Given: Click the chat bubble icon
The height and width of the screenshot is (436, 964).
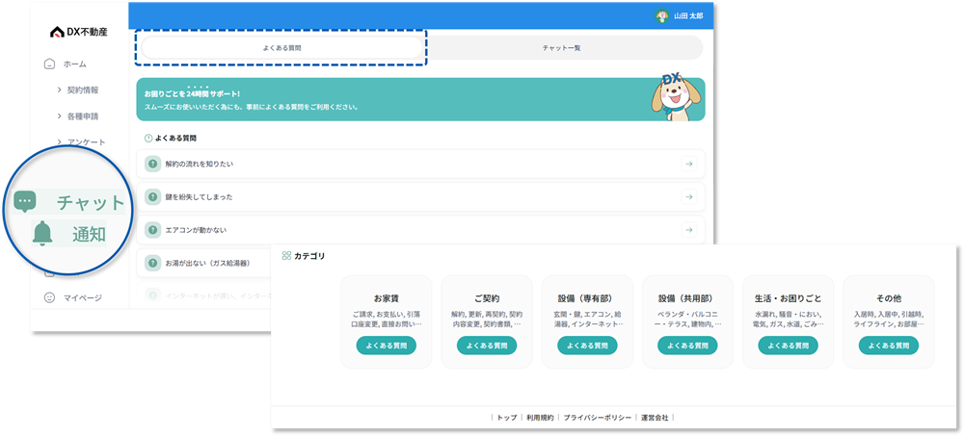Looking at the screenshot, I should (25, 201).
